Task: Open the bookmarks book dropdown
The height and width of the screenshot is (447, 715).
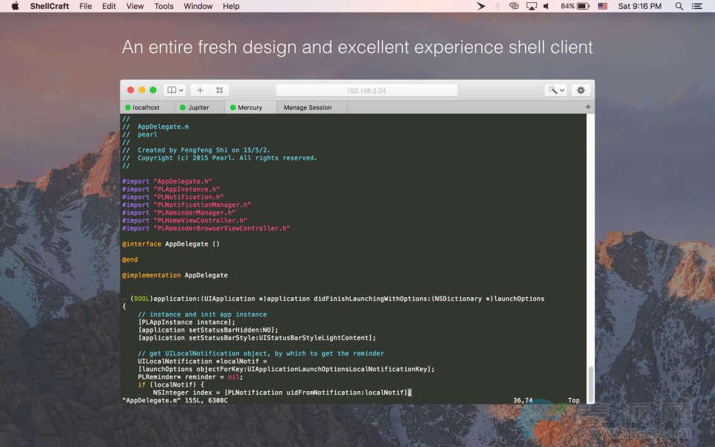Action: tap(175, 90)
